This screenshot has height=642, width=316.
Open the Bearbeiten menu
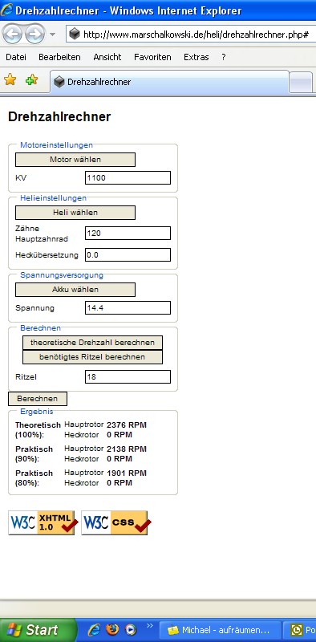(x=59, y=57)
